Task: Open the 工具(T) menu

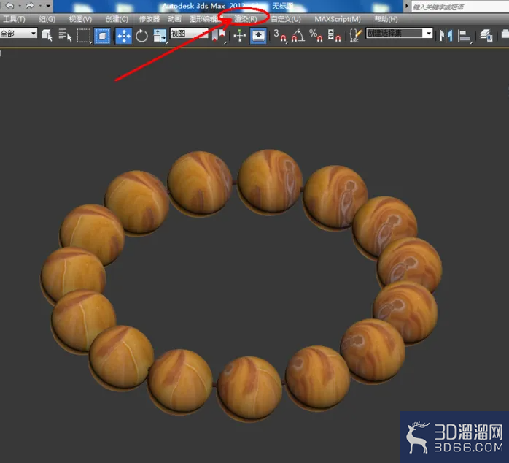Action: pyautogui.click(x=14, y=19)
